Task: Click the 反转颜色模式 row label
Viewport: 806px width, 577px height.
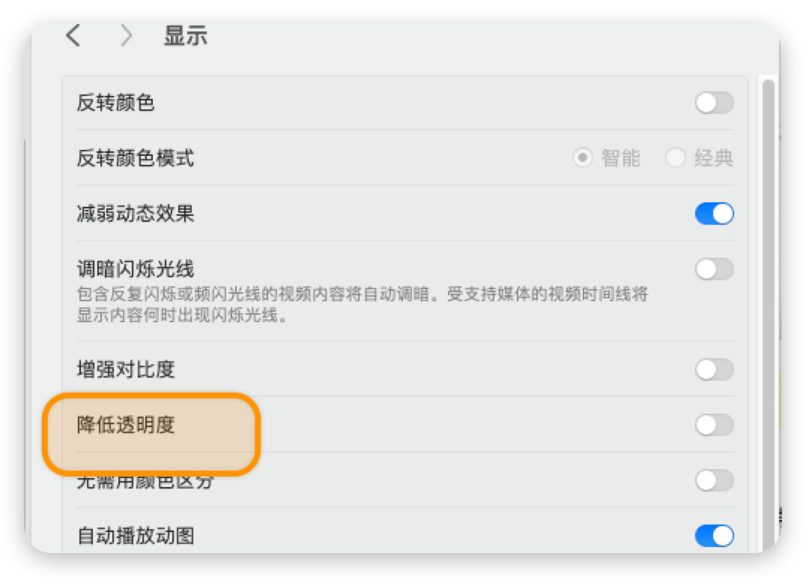Action: pos(136,158)
